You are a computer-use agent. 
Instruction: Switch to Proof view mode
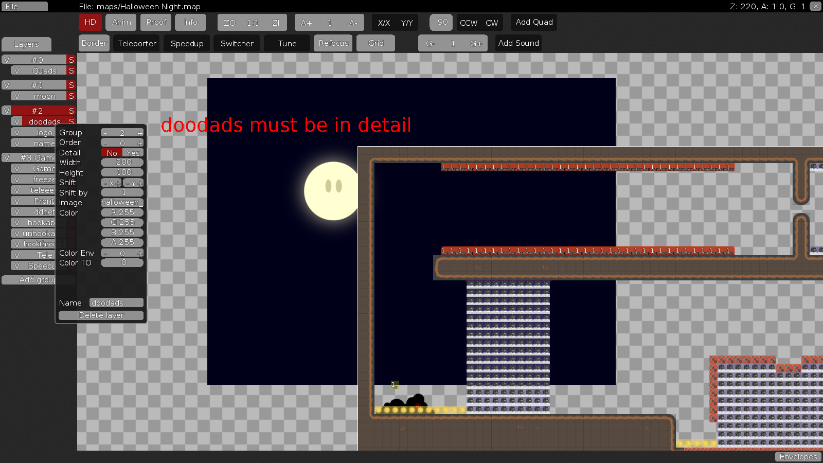(155, 23)
